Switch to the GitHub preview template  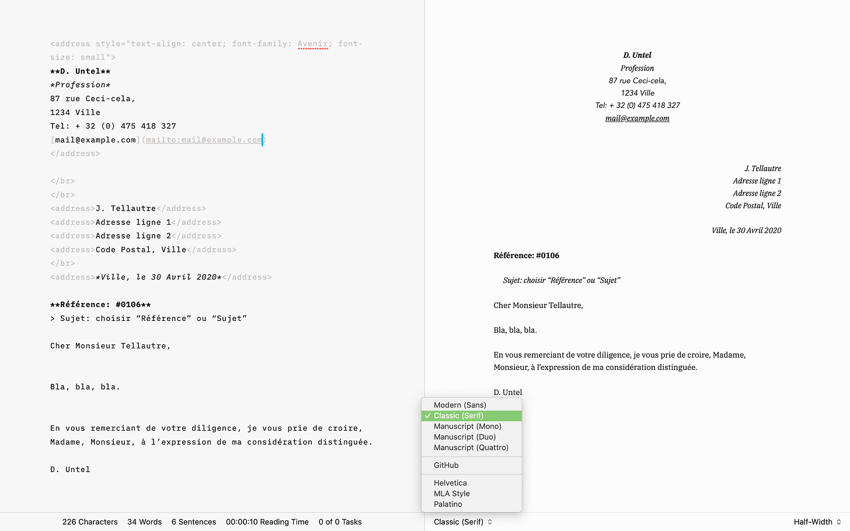(445, 465)
